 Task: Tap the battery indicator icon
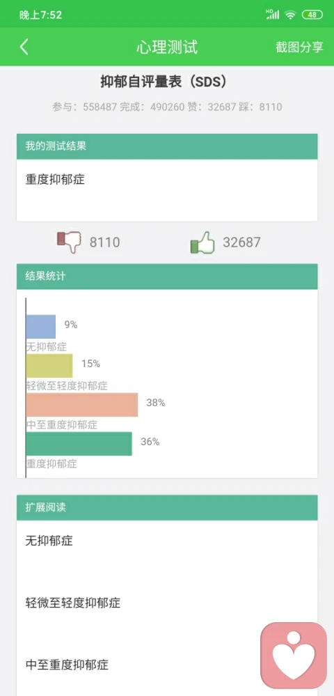coord(312,15)
